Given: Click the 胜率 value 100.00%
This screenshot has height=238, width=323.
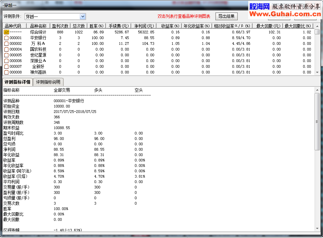Looking at the screenshot, I should tap(61, 209).
